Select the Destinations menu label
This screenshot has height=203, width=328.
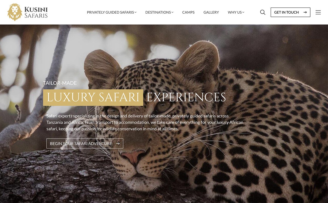point(158,12)
